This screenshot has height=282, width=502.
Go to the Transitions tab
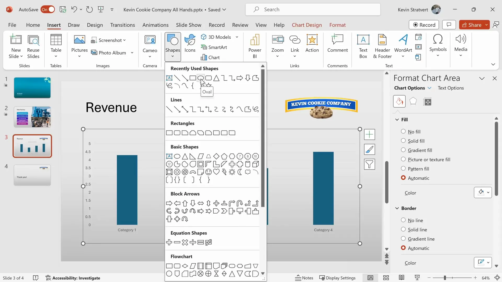tap(123, 25)
